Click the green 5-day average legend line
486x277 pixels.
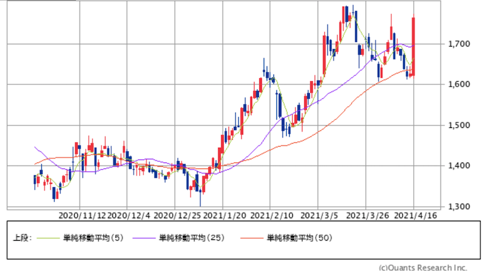pyautogui.click(x=48, y=238)
